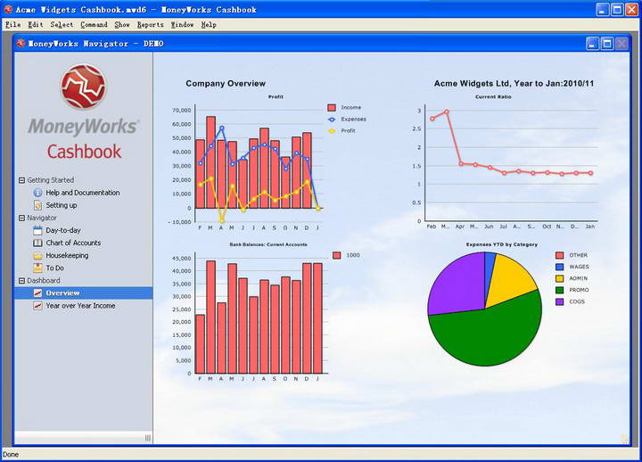Open the Window menu
Screen dimensions: 642x462
[182, 25]
